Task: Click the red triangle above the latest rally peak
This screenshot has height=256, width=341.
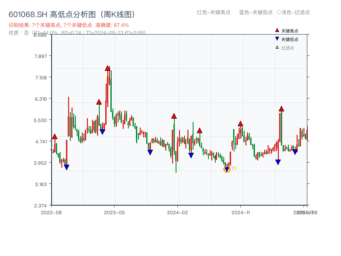Action: coord(281,109)
